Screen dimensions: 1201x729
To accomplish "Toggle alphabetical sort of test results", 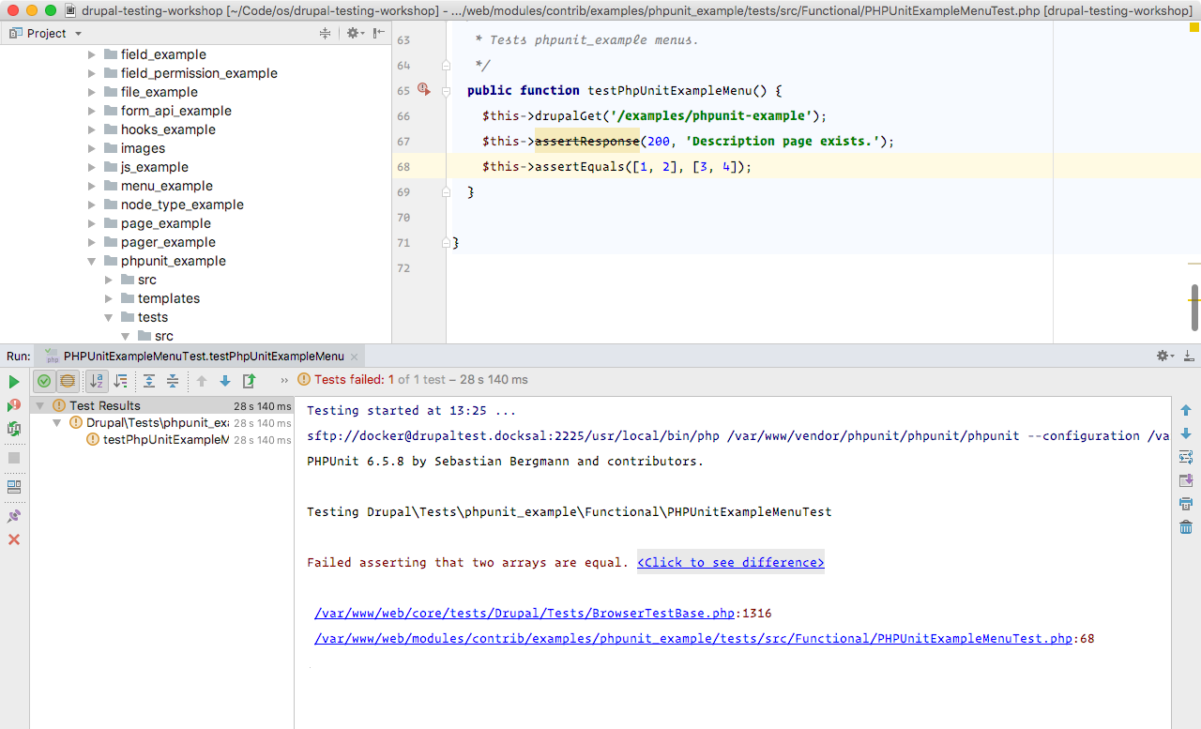I will click(97, 381).
